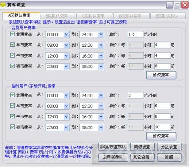The height and width of the screenshot is (167, 189).
Task: Switch to the B区默认费率 tab
Action: pyautogui.click(x=58, y=16)
